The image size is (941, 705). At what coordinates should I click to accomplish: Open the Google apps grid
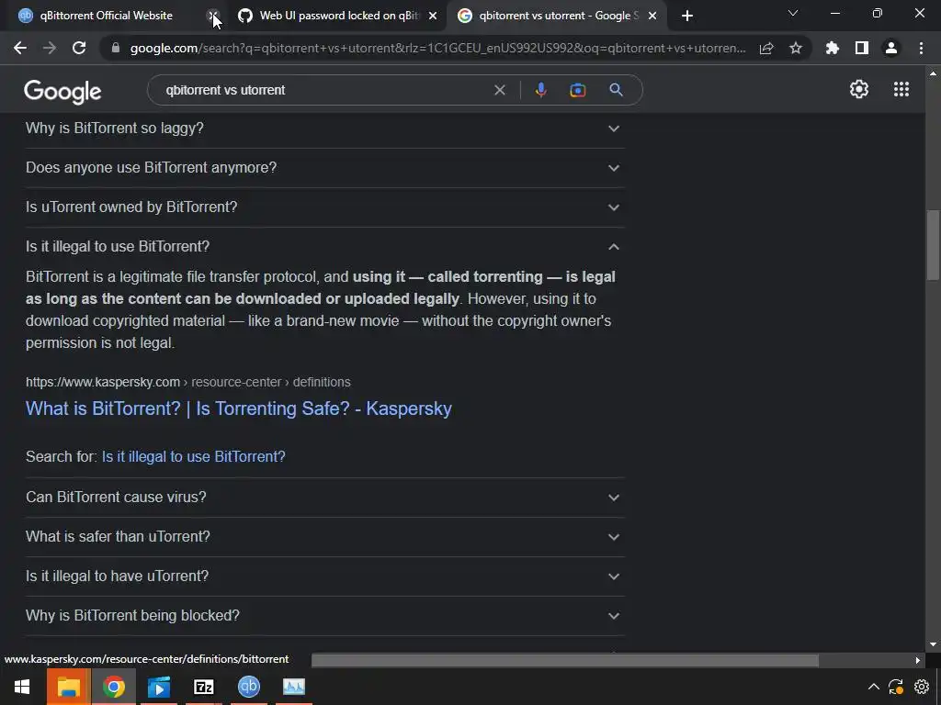click(901, 89)
